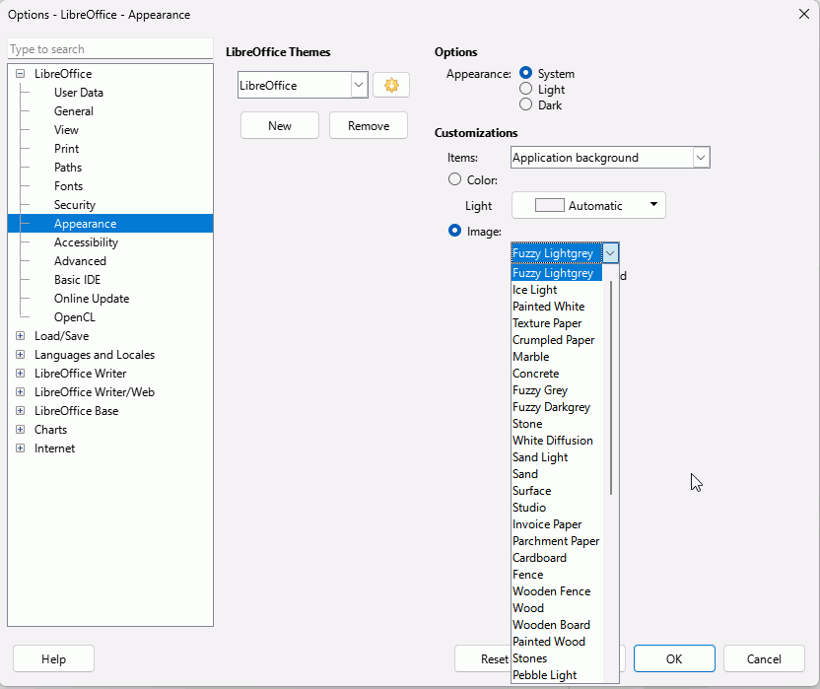This screenshot has height=689, width=820.
Task: Select the Dark appearance radio button
Action: point(525,104)
